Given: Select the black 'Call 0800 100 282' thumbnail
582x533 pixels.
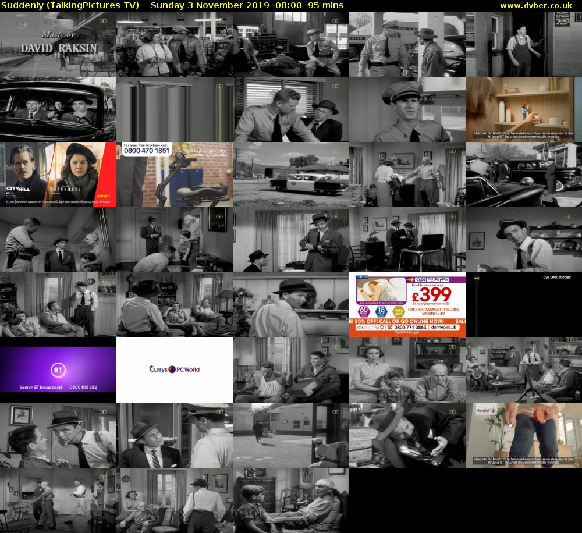Looking at the screenshot, I should coord(524,305).
